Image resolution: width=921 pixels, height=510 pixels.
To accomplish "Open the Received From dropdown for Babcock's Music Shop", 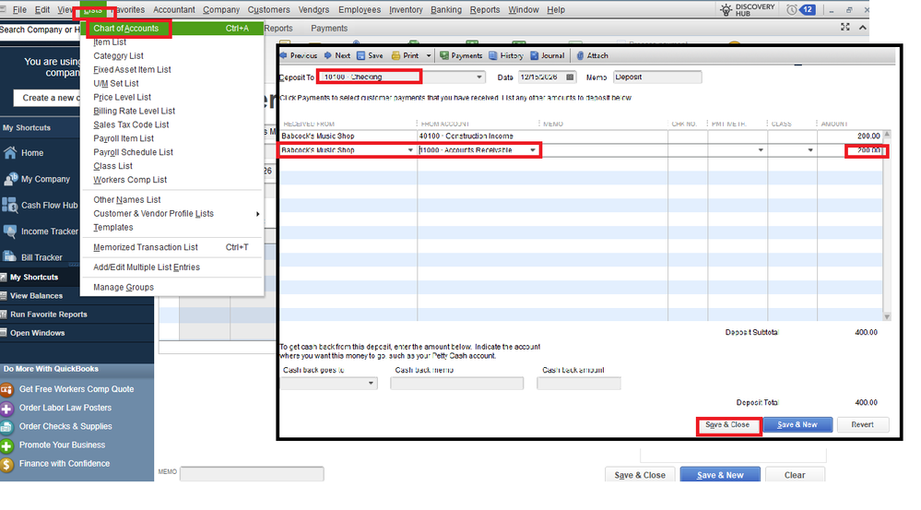I will pos(410,150).
